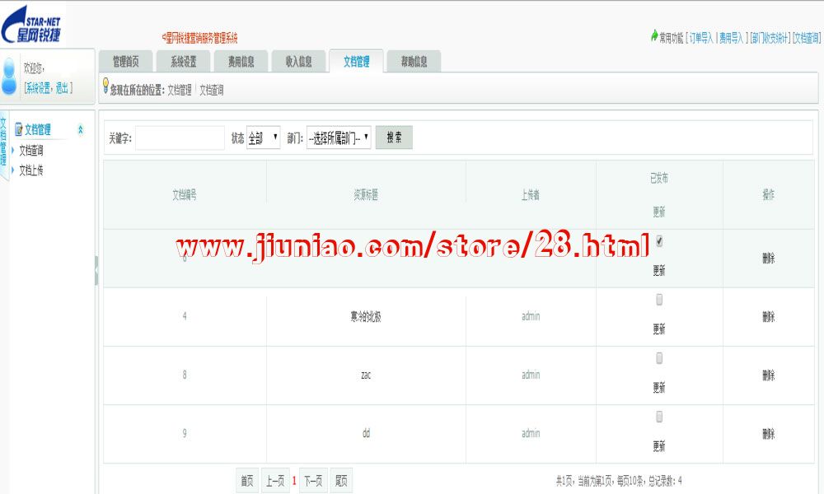
Task: Click the zac title cell
Action: 366,375
